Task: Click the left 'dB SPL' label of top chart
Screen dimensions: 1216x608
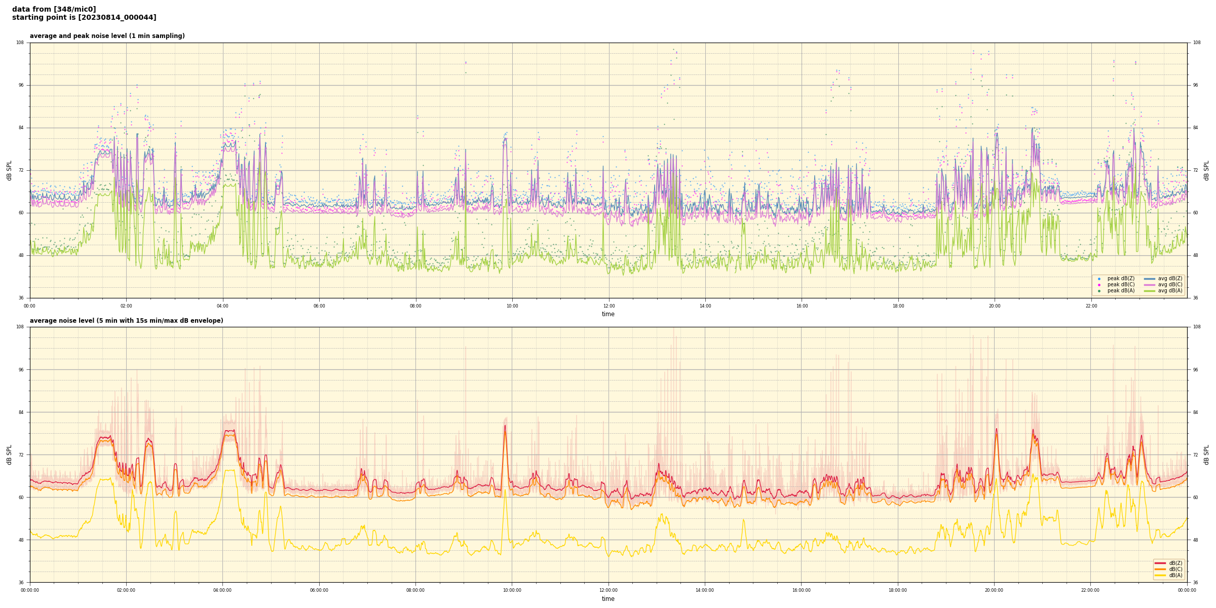Action: tap(9, 170)
